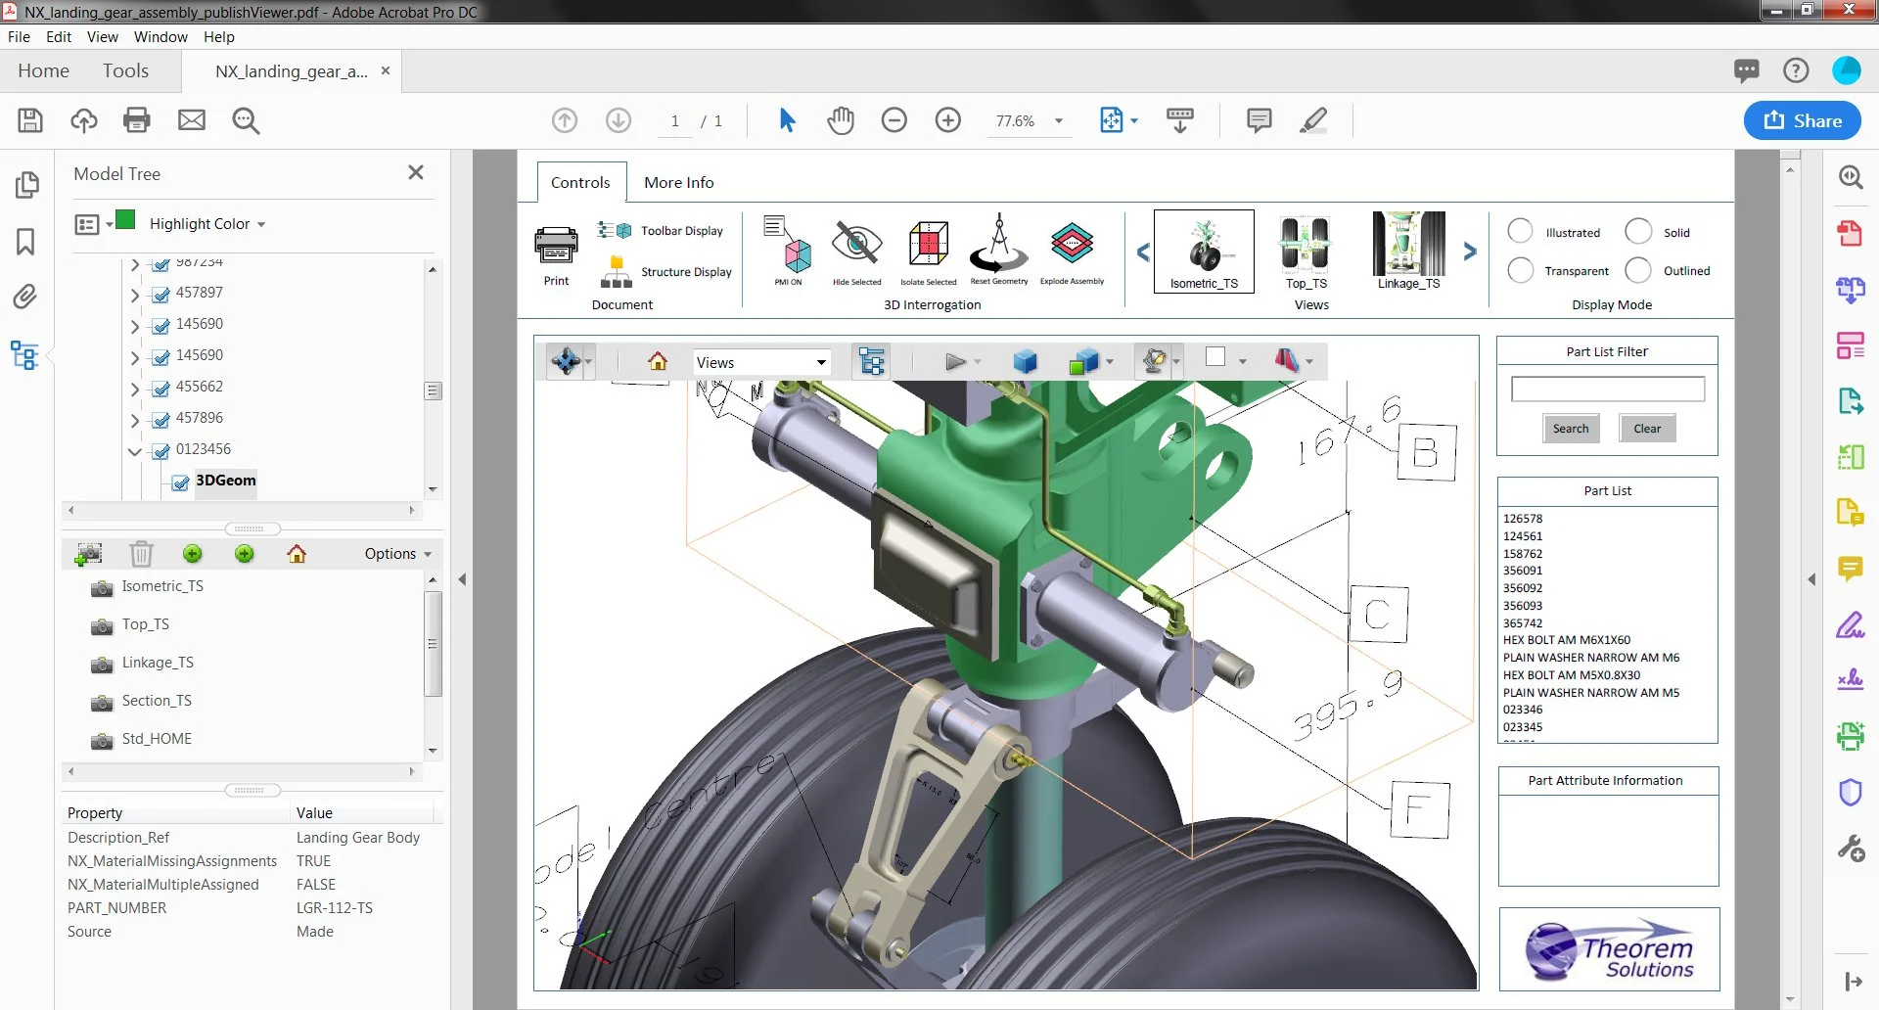Select the Transparent display mode
The width and height of the screenshot is (1879, 1010).
1521,270
